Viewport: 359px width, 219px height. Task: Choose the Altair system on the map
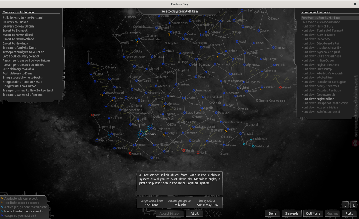coord(206,72)
